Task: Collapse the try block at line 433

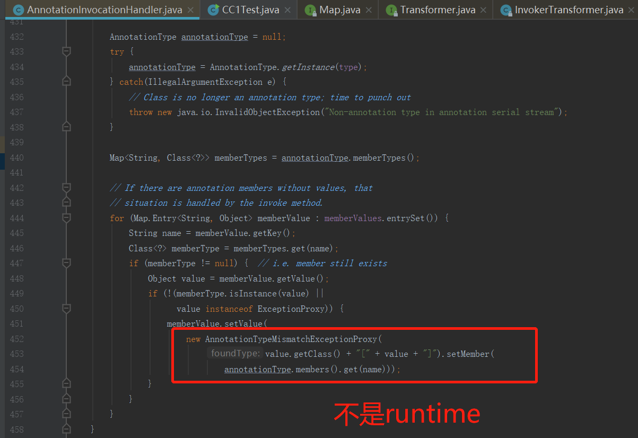Action: (x=66, y=52)
